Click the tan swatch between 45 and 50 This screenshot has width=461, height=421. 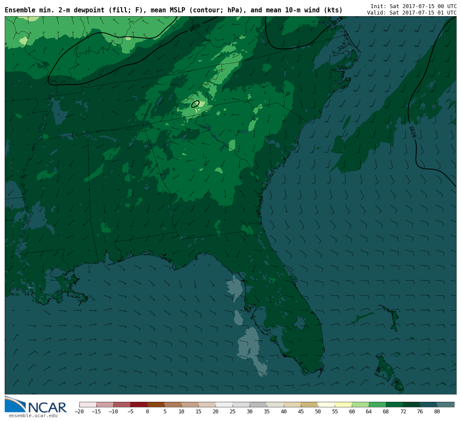309,404
